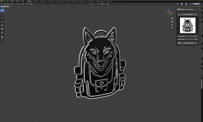Open the Render menu
This screenshot has height=122, width=203.
point(12,1)
